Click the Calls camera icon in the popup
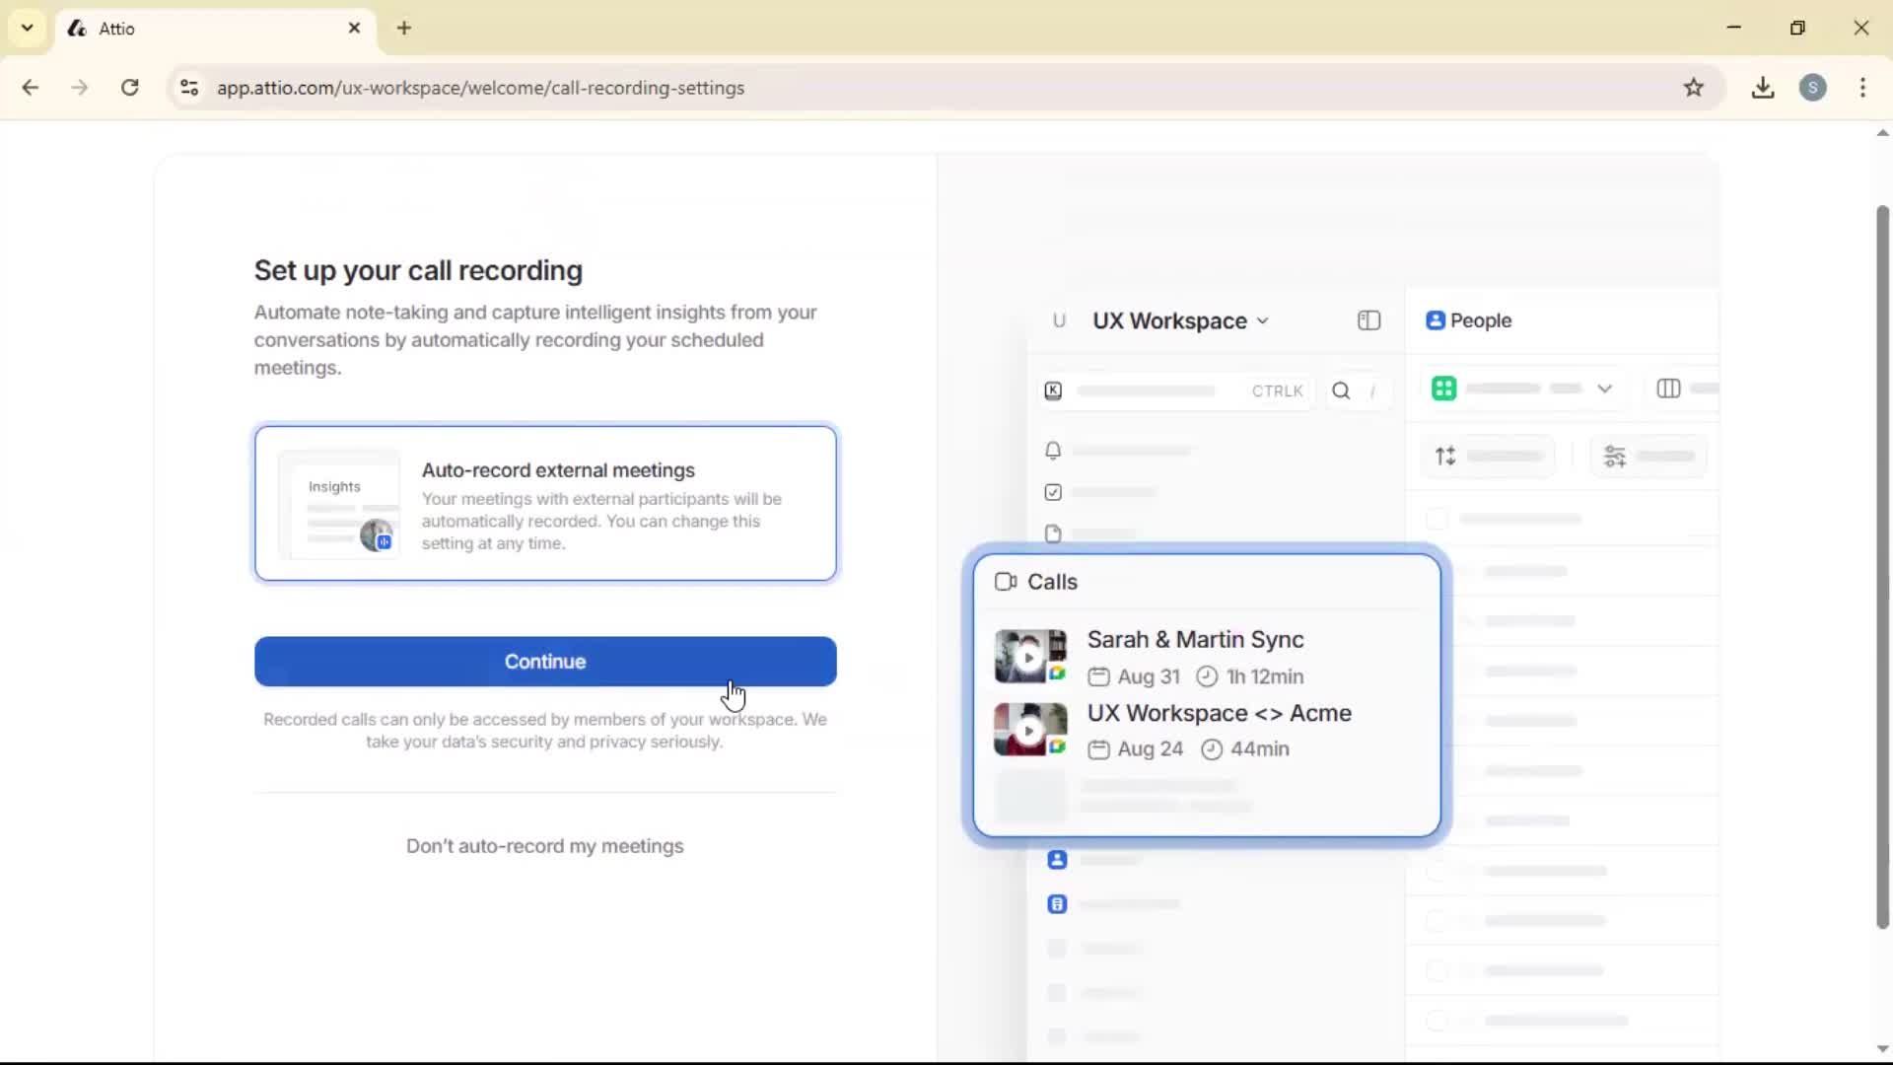The width and height of the screenshot is (1893, 1065). tap(1007, 582)
